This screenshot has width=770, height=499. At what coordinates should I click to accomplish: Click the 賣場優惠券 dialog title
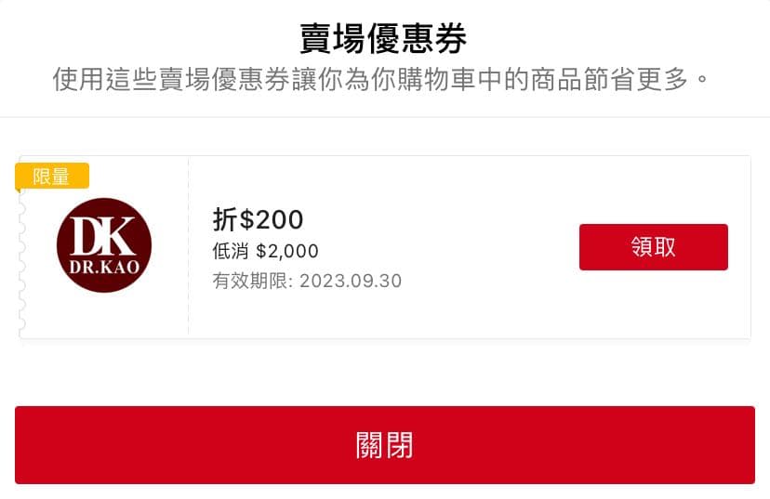[384, 39]
